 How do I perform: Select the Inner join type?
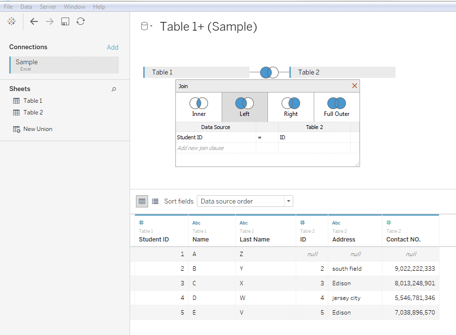pos(199,107)
